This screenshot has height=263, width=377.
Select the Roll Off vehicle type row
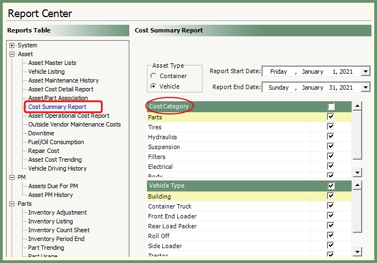(x=159, y=236)
